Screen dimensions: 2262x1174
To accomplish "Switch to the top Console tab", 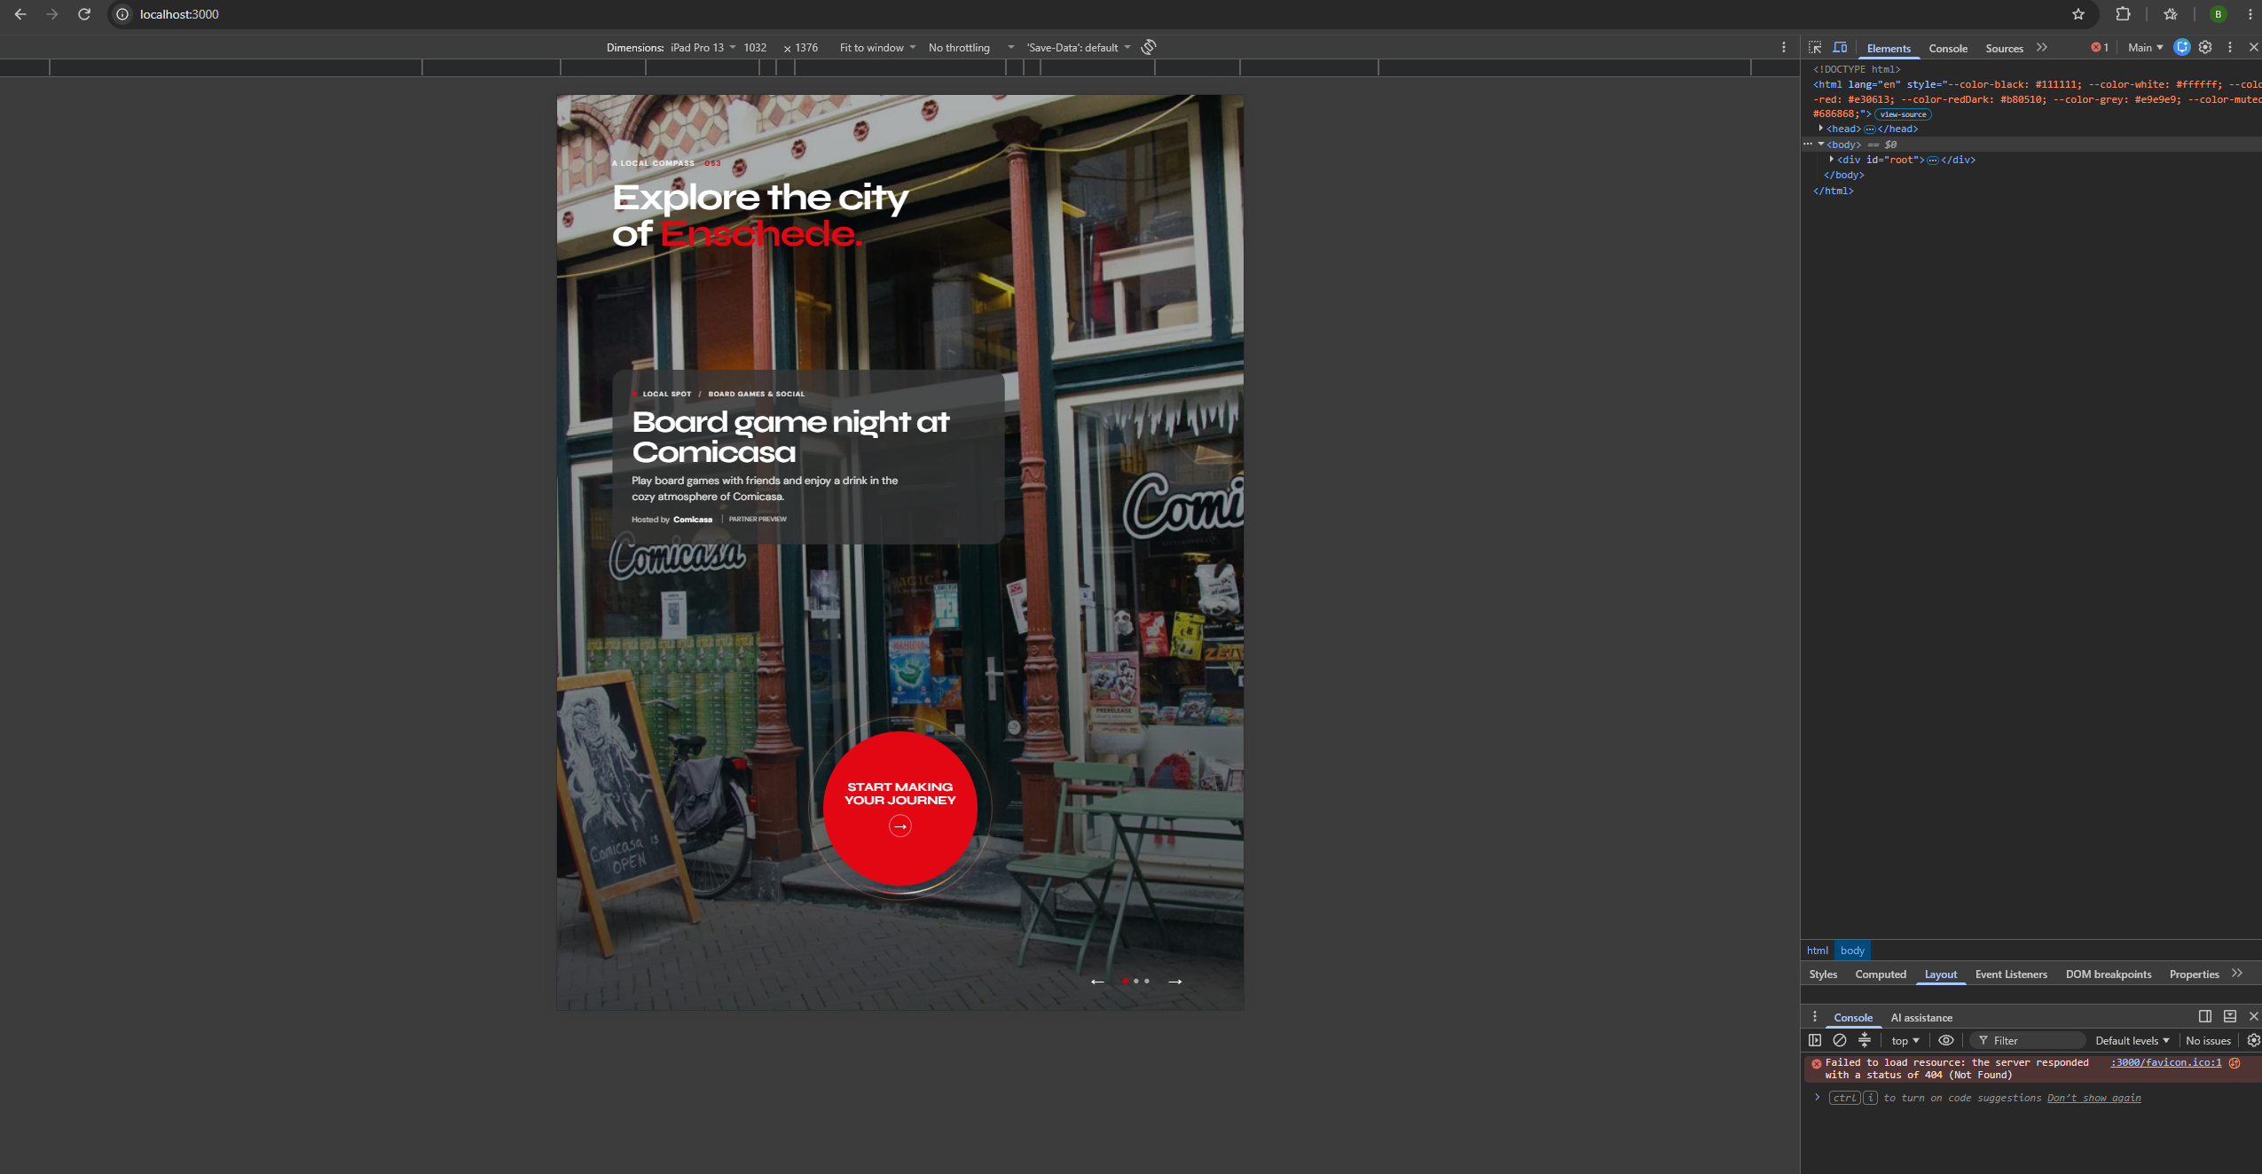I will (1948, 49).
